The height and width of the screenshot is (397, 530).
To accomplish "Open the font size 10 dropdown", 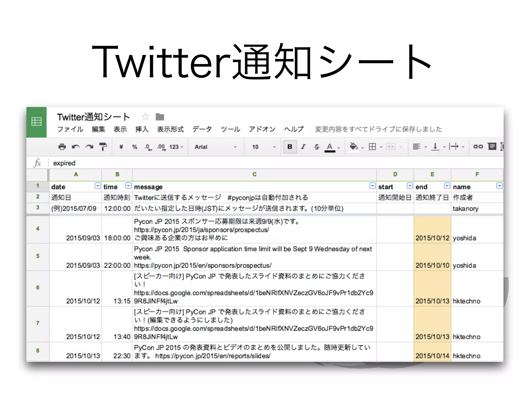I will 264,147.
